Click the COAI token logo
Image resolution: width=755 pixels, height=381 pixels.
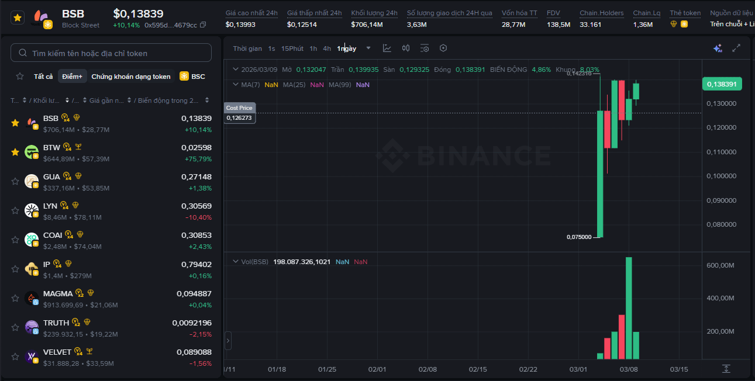point(32,240)
